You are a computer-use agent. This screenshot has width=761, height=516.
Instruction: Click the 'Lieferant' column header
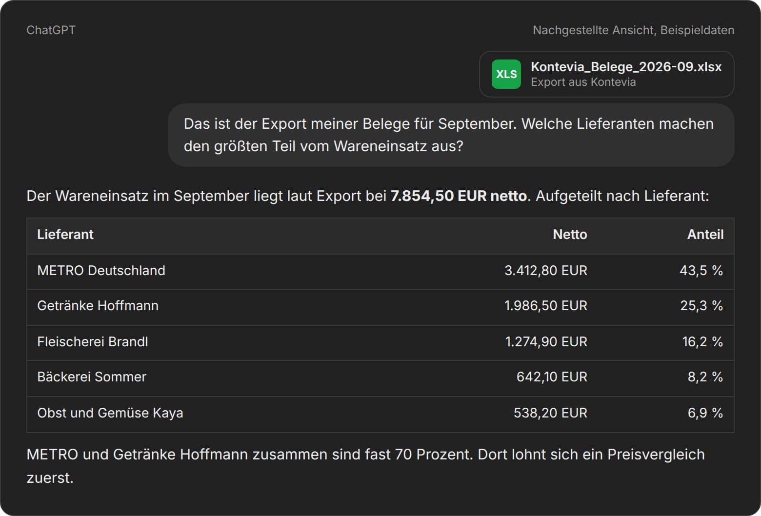click(65, 235)
